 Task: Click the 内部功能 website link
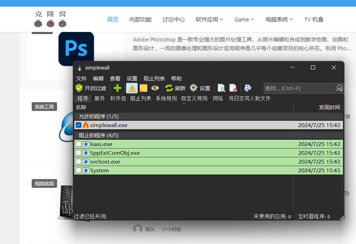click(x=140, y=19)
